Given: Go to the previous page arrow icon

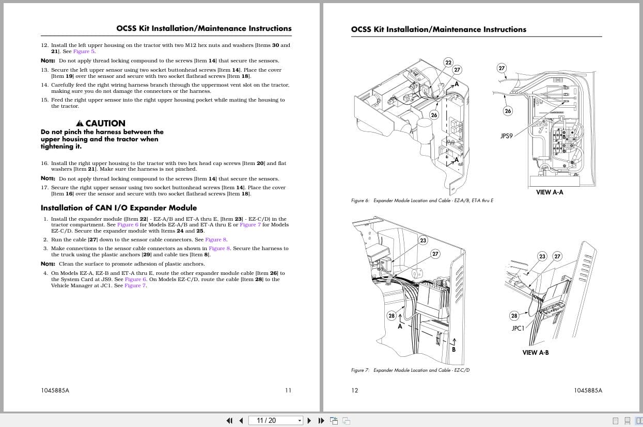Looking at the screenshot, I should coord(241,420).
